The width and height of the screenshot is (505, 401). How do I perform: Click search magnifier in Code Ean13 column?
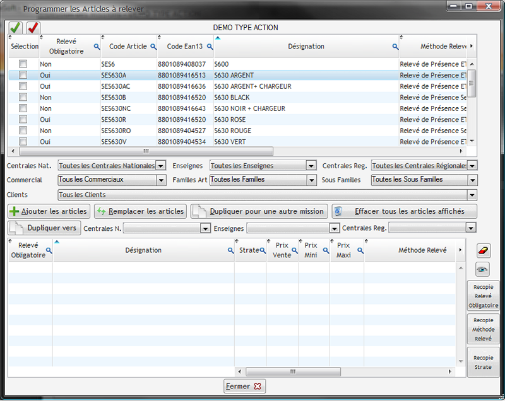tap(209, 47)
